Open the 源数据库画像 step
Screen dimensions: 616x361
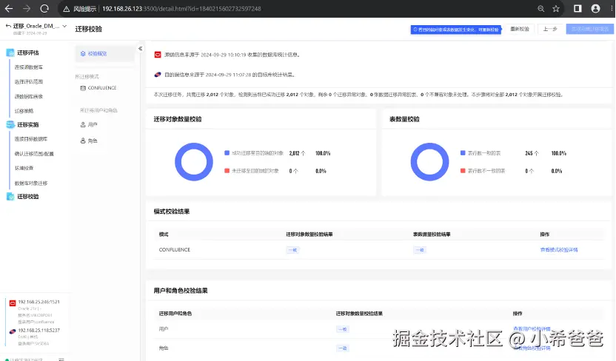coord(29,96)
